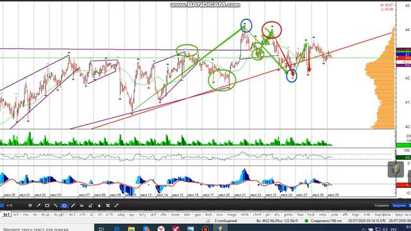
Task: Select the chmf tab
Action: click(x=257, y=214)
